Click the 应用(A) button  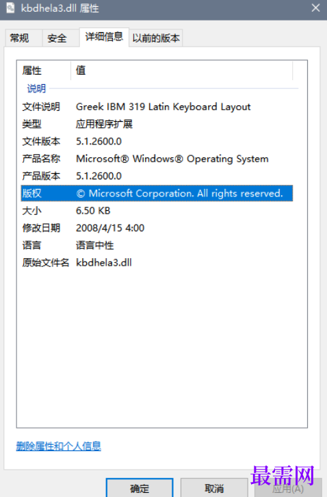[288, 489]
